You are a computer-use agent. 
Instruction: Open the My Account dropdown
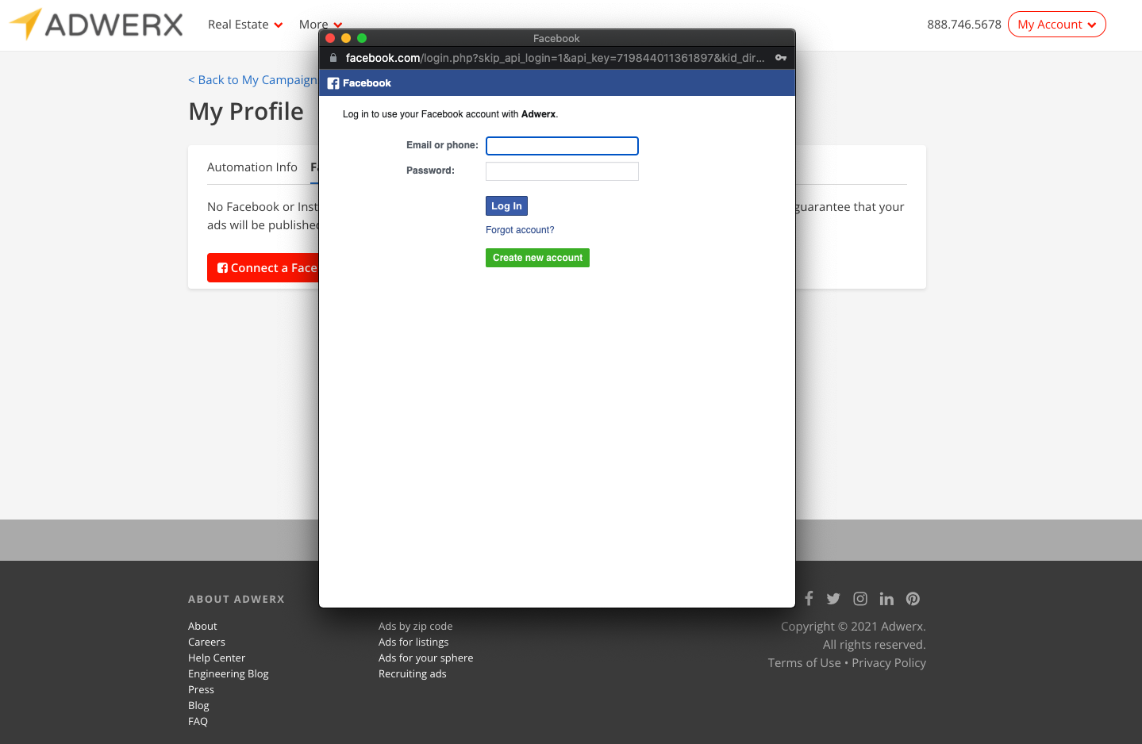coord(1056,25)
